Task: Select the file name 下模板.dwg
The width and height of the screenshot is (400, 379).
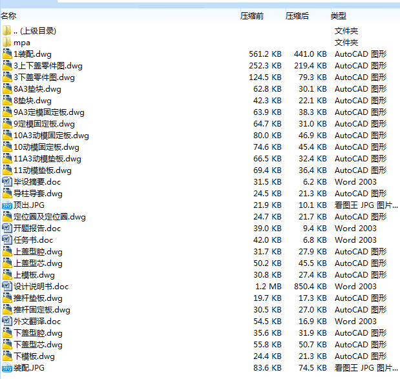Action: click(34, 356)
